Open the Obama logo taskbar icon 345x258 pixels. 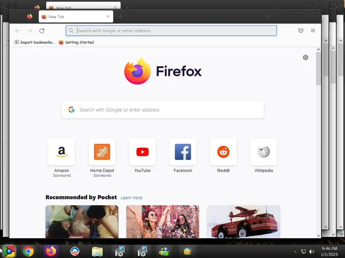tap(74, 251)
